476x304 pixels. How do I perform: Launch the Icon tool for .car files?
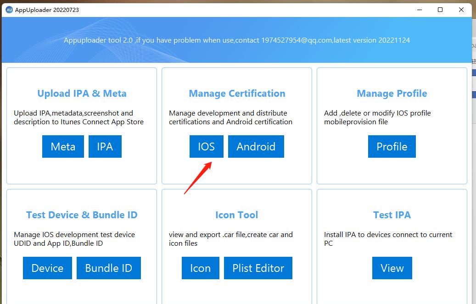coord(200,268)
